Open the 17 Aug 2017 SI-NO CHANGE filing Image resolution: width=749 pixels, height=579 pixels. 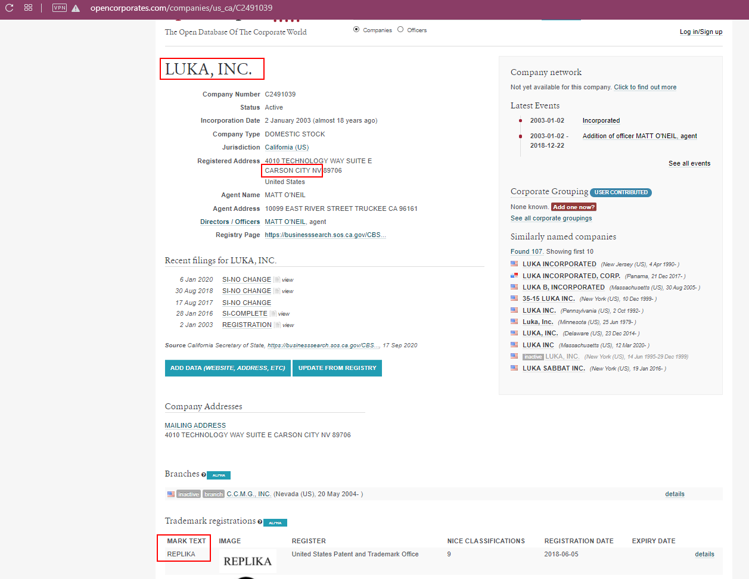(x=247, y=303)
